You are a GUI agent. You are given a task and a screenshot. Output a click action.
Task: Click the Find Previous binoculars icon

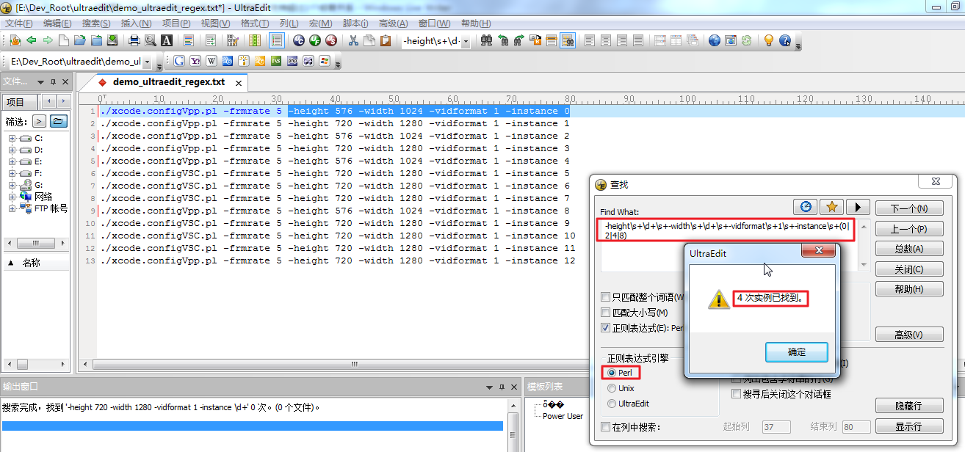502,40
